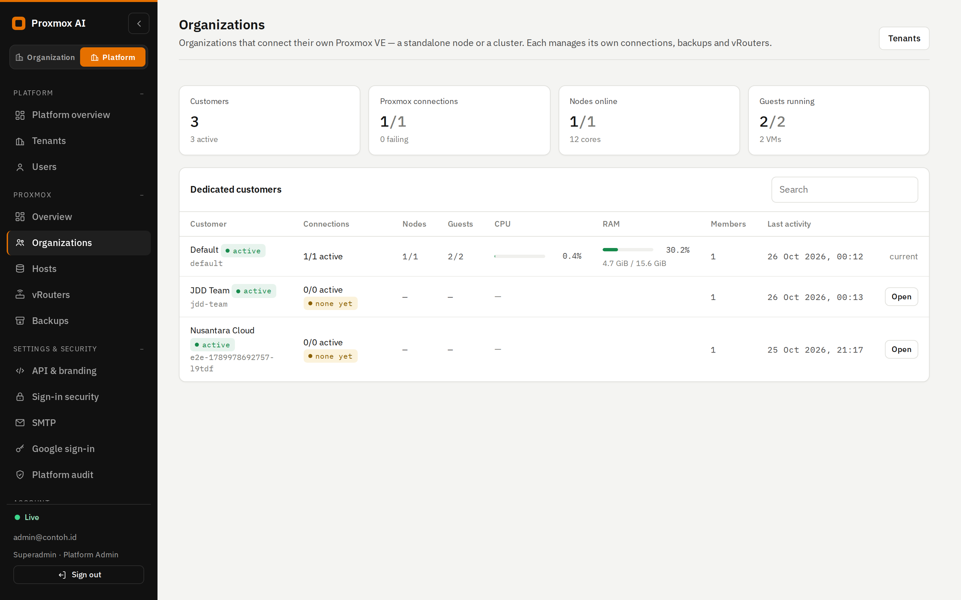Open the JDD Team organization
Screen dimensions: 961x600
click(901, 297)
